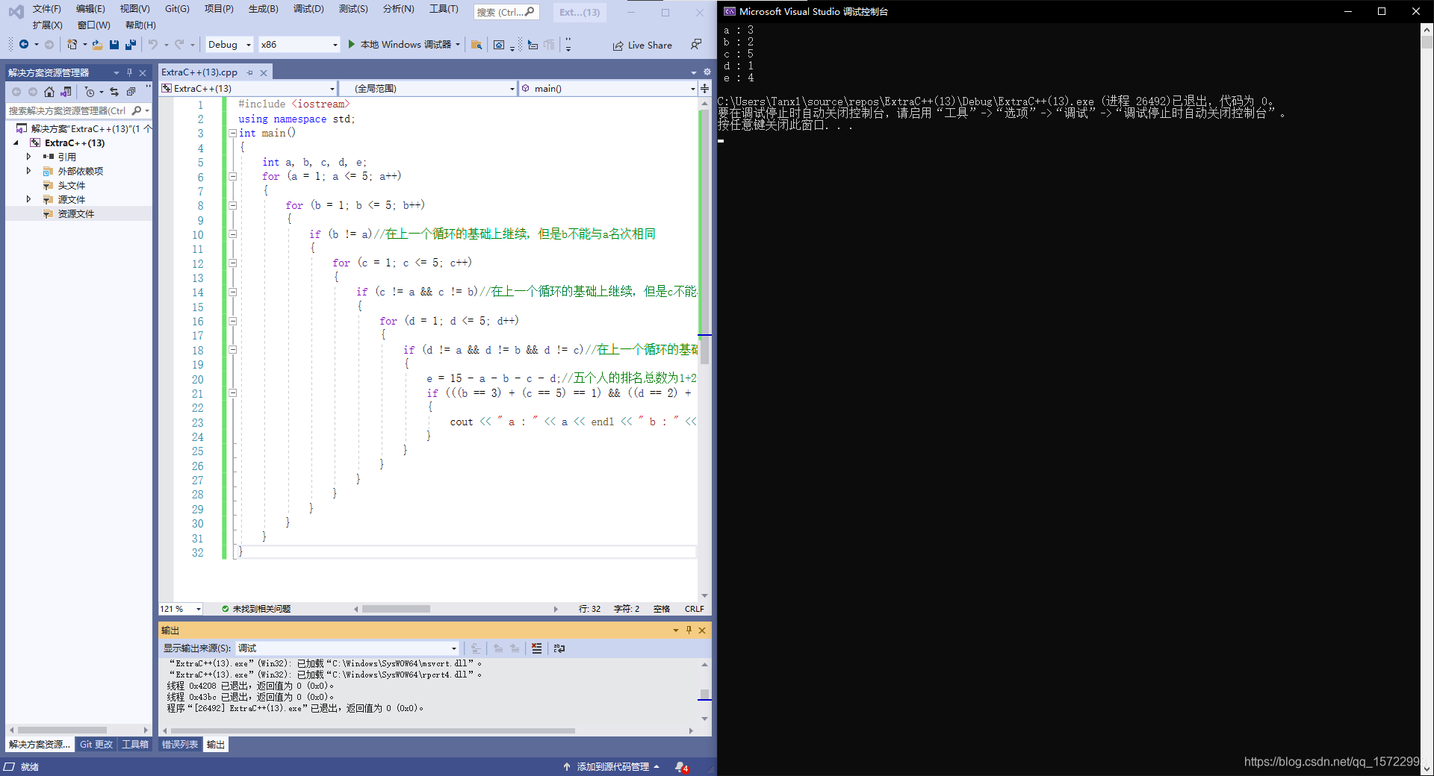Click the screenshot camera toolbar icon
This screenshot has width=1434, height=776.
coord(499,45)
